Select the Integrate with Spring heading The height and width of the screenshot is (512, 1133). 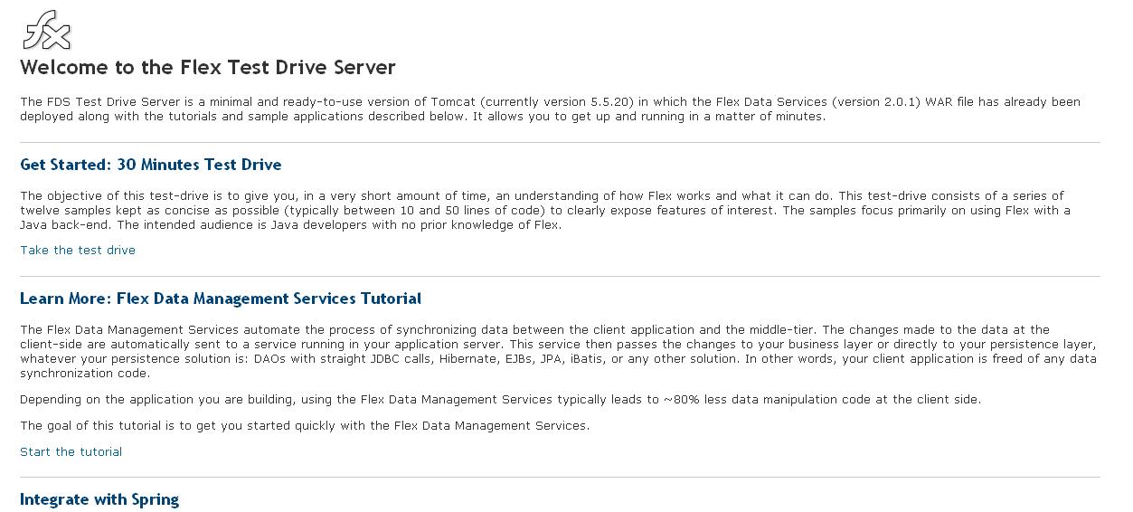point(99,499)
